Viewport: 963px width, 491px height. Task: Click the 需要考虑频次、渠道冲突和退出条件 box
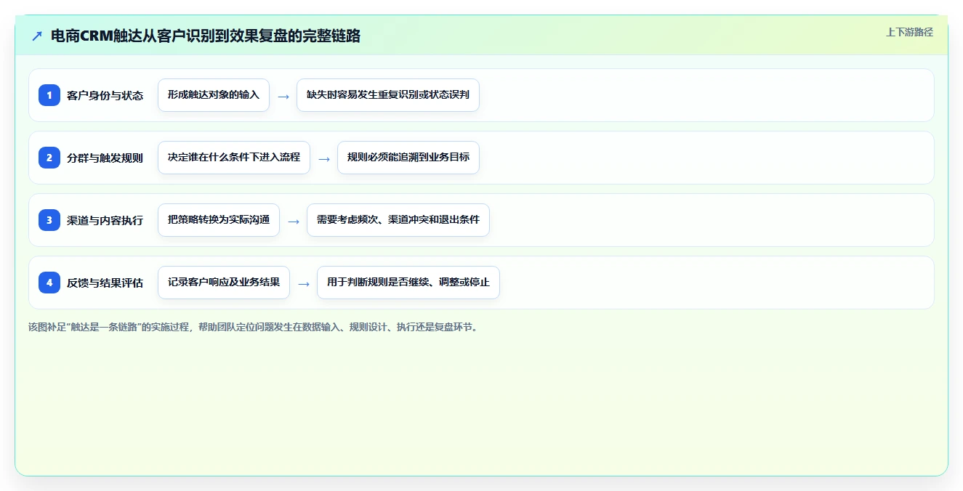[398, 220]
